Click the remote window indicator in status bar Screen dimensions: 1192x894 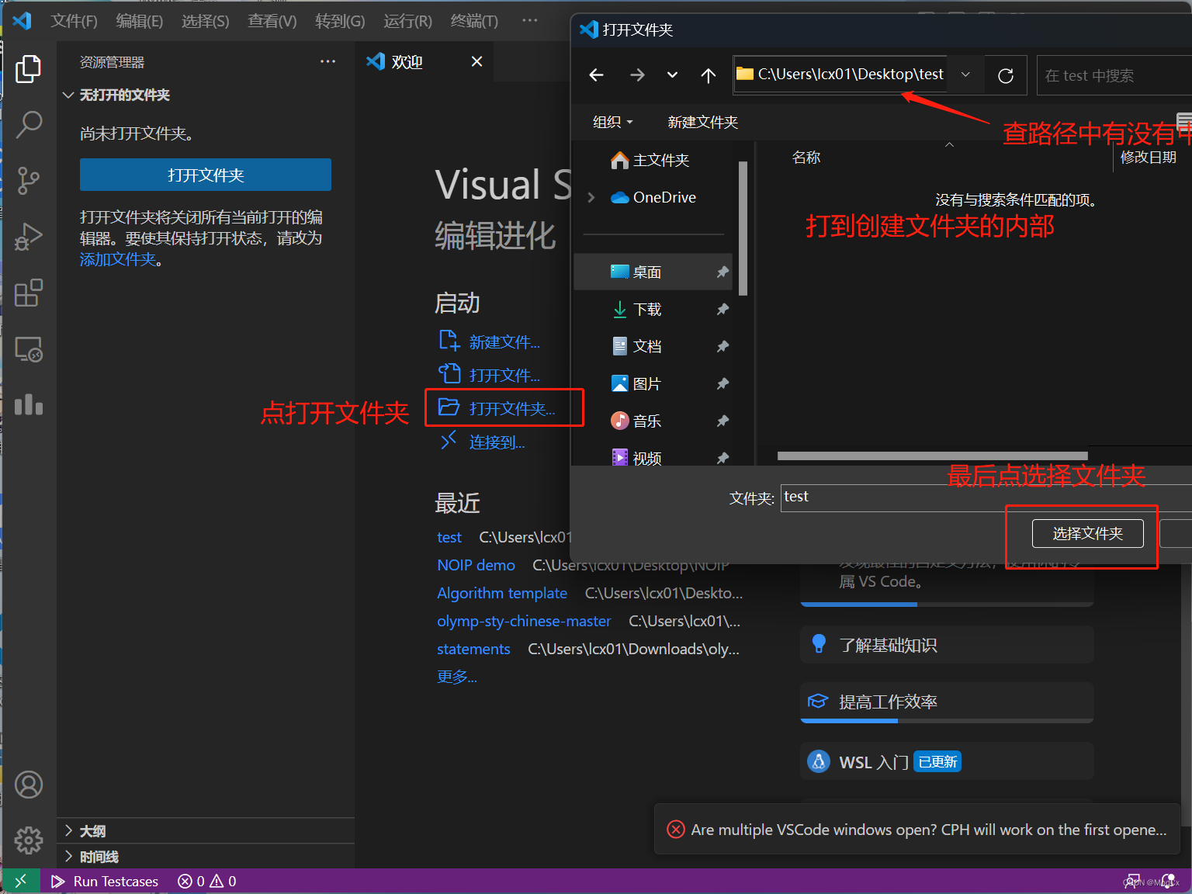coord(21,881)
